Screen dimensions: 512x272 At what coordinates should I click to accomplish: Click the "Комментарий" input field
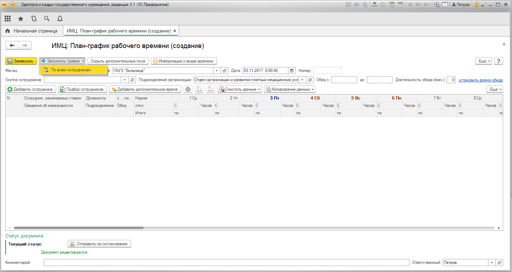[x=226, y=263]
